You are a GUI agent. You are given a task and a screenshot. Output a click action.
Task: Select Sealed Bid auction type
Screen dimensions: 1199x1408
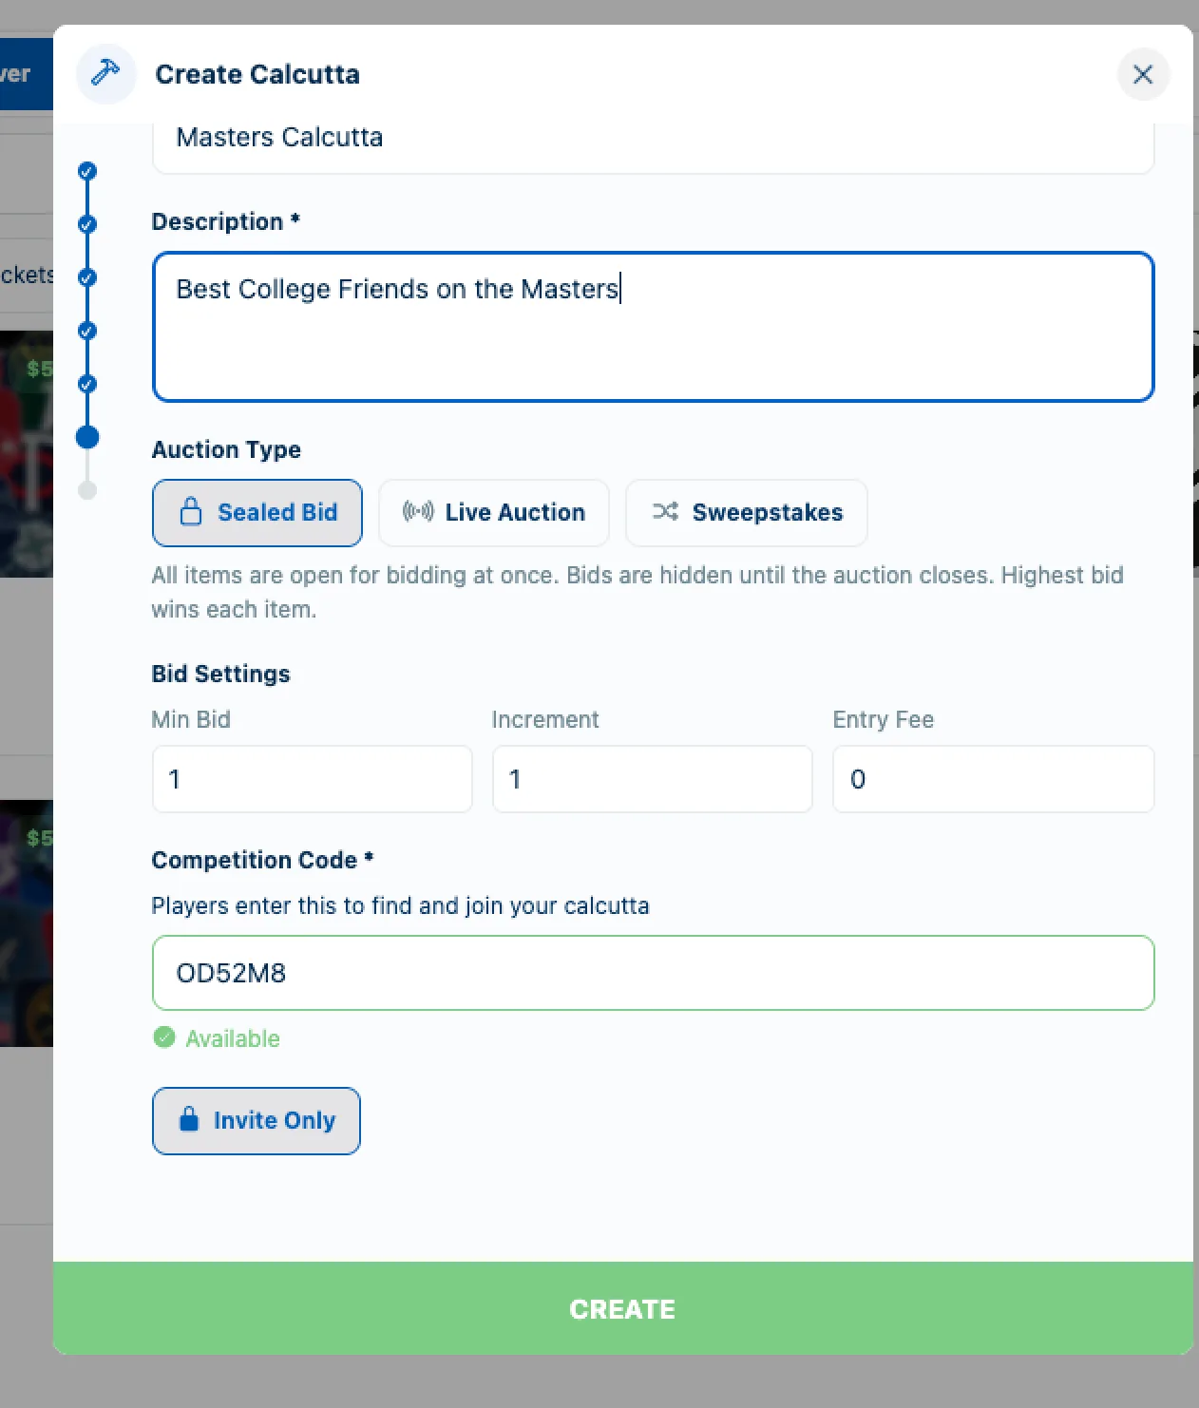257,513
